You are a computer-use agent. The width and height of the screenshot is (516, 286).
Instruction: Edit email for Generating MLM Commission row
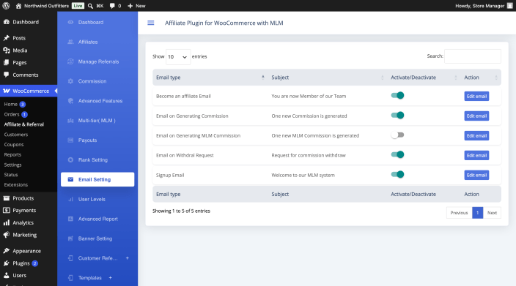coord(476,135)
